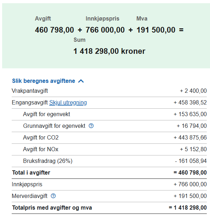This screenshot has width=210, height=216.
Task: Click the Innkjøpspris row label in table
Action: tap(27, 184)
